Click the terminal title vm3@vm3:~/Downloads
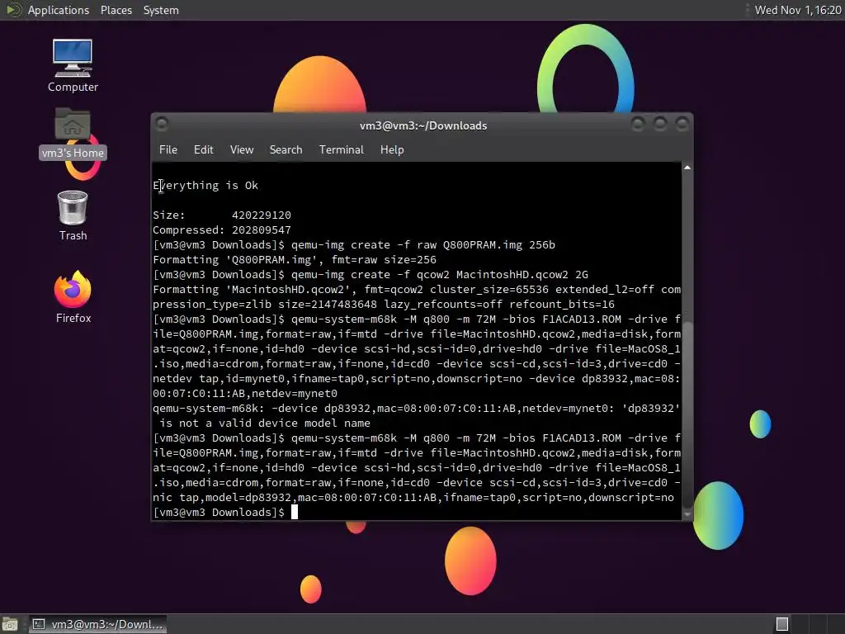This screenshot has height=634, width=845. [x=423, y=125]
